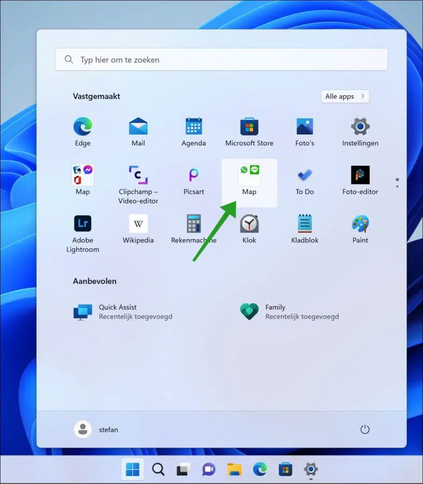Viewport: 423px width, 484px height.
Task: Show Alle apps list
Action: 345,96
